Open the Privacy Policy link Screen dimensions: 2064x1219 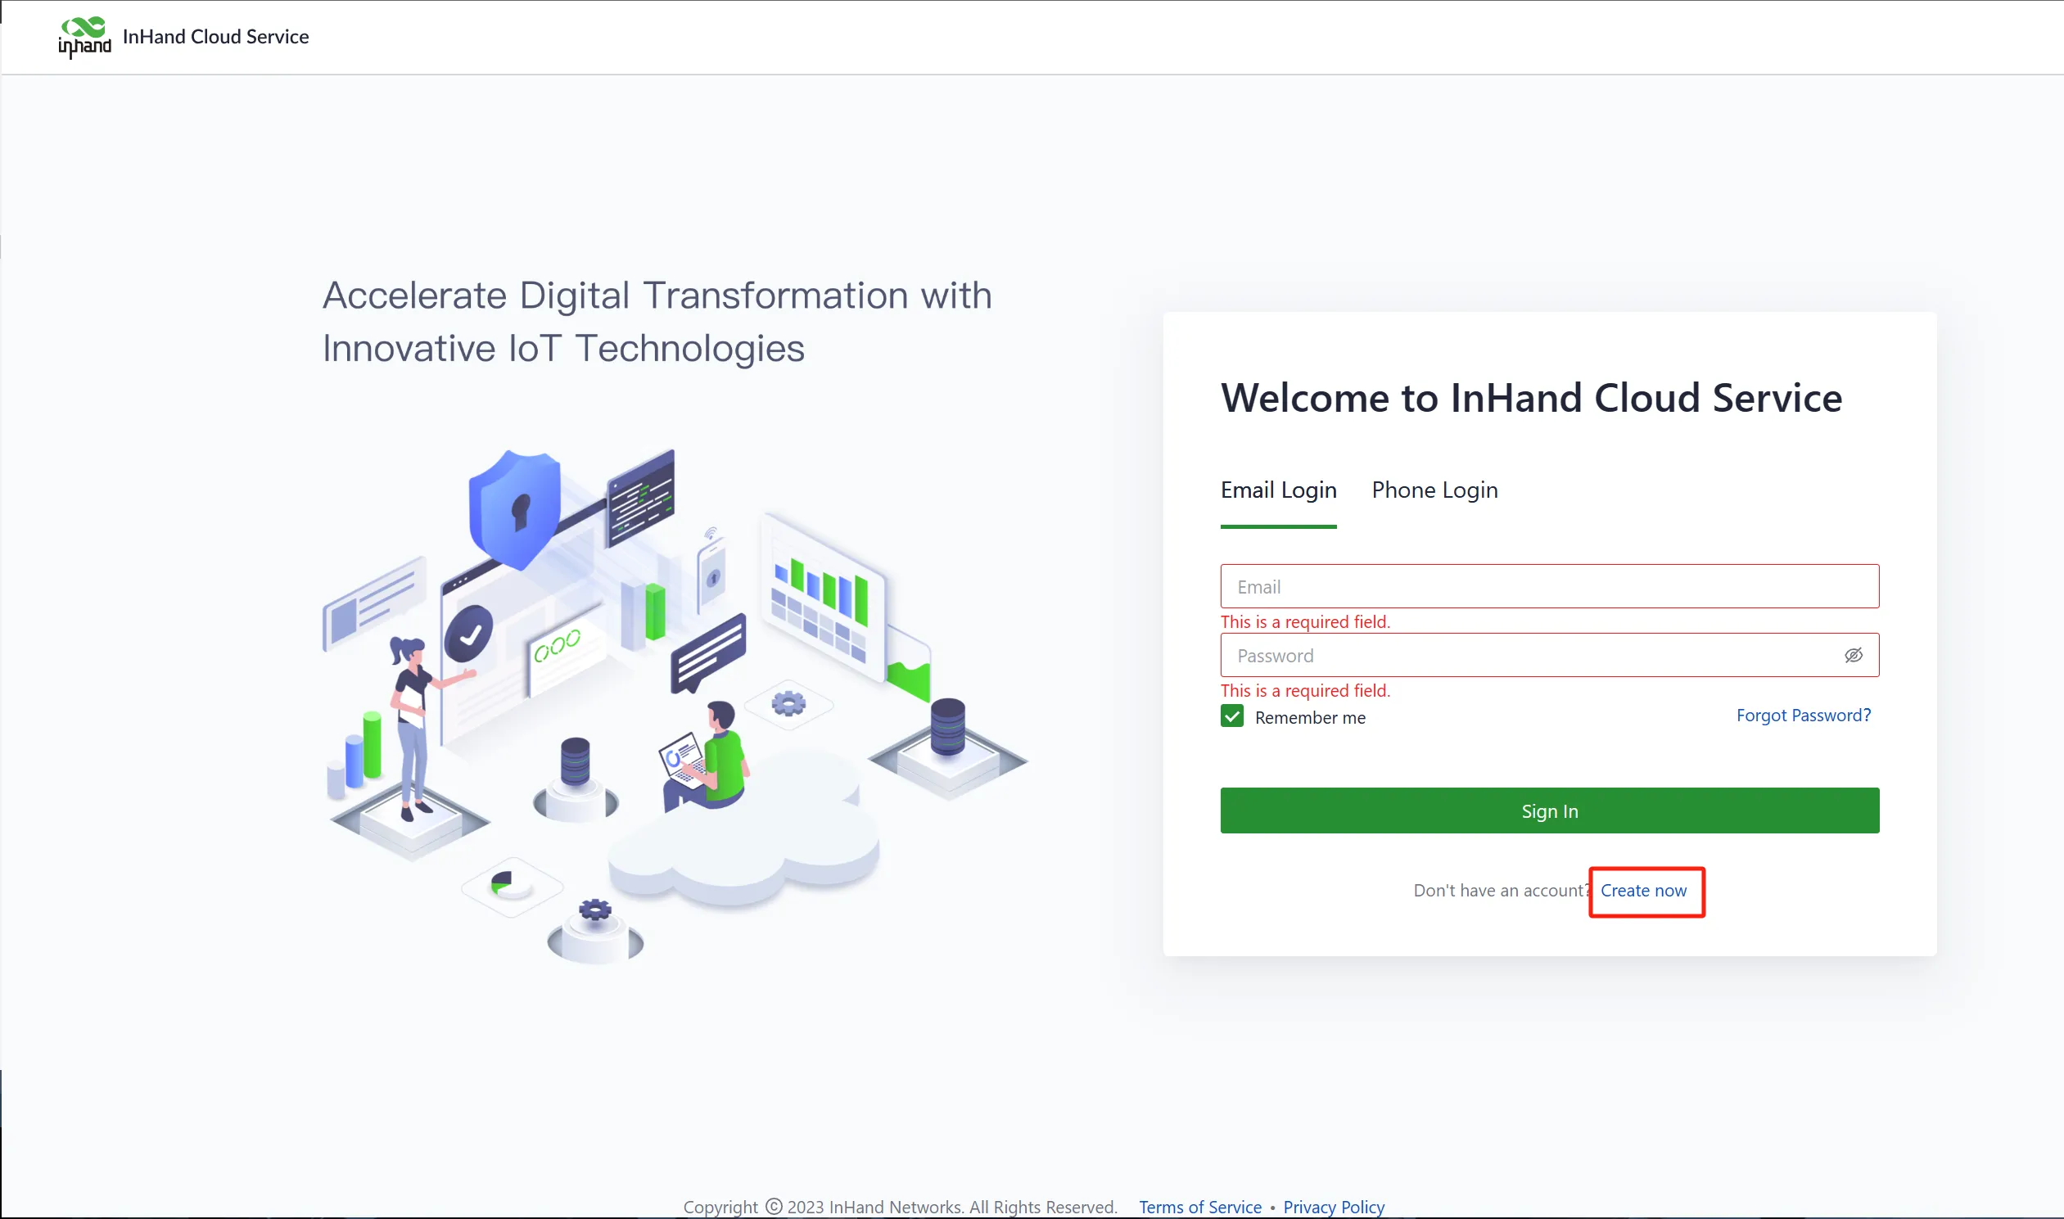1333,1207
